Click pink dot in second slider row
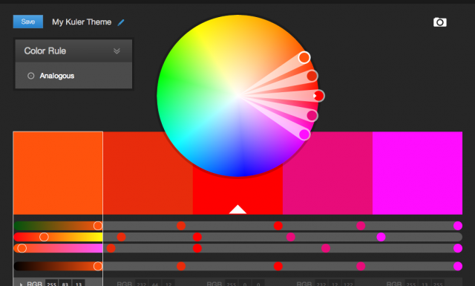Image resolution: width=475 pixels, height=286 pixels. click(290, 237)
